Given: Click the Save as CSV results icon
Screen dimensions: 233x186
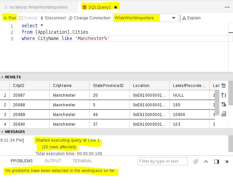Looking at the screenshot, I should tap(224, 86).
